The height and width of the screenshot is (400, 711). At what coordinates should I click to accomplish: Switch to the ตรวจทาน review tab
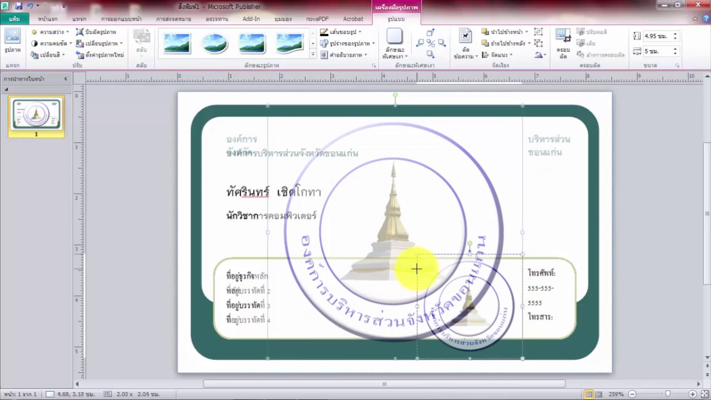pyautogui.click(x=217, y=19)
